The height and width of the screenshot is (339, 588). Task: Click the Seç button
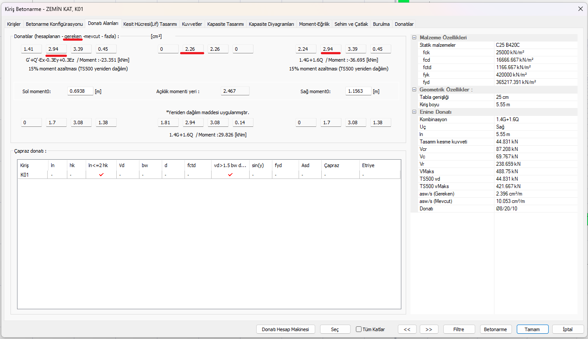tap(335, 329)
